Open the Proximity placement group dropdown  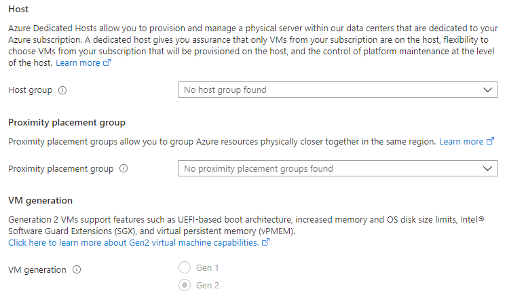click(337, 168)
